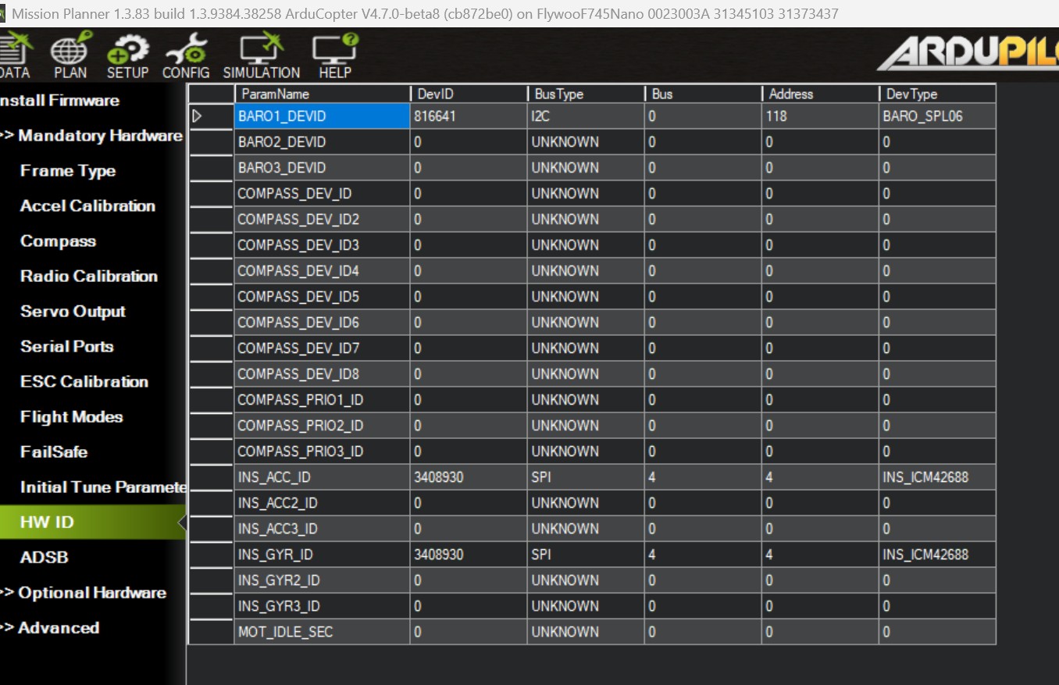This screenshot has width=1059, height=685.
Task: Sort by the DevID column header
Action: [469, 94]
